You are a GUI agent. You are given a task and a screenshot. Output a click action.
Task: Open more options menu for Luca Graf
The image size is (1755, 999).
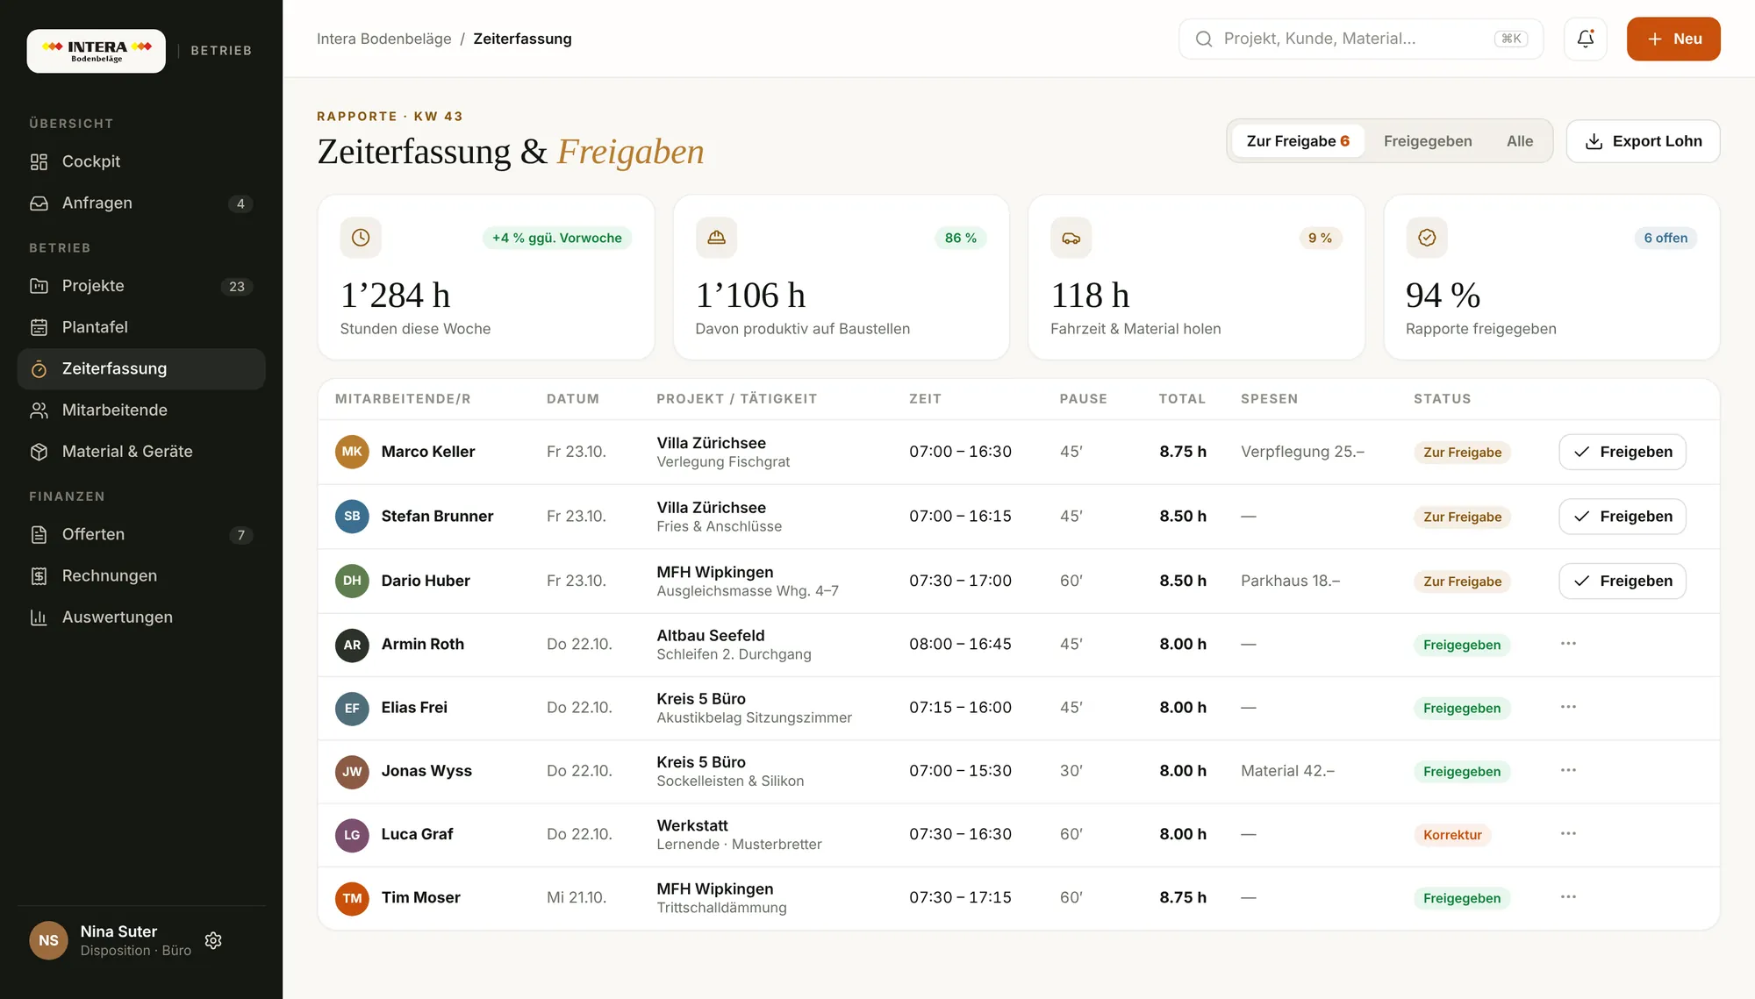(x=1568, y=833)
